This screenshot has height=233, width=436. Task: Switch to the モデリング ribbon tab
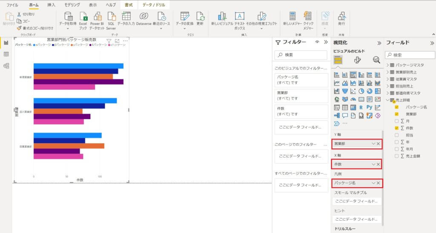72,5
